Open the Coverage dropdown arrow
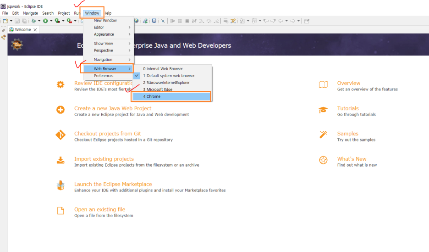The height and width of the screenshot is (252, 429). 63,21
